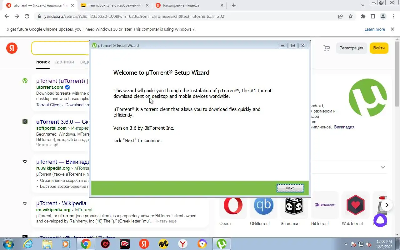Open Chrome tab search dropdown arrow
The width and height of the screenshot is (400, 250).
[363, 5]
